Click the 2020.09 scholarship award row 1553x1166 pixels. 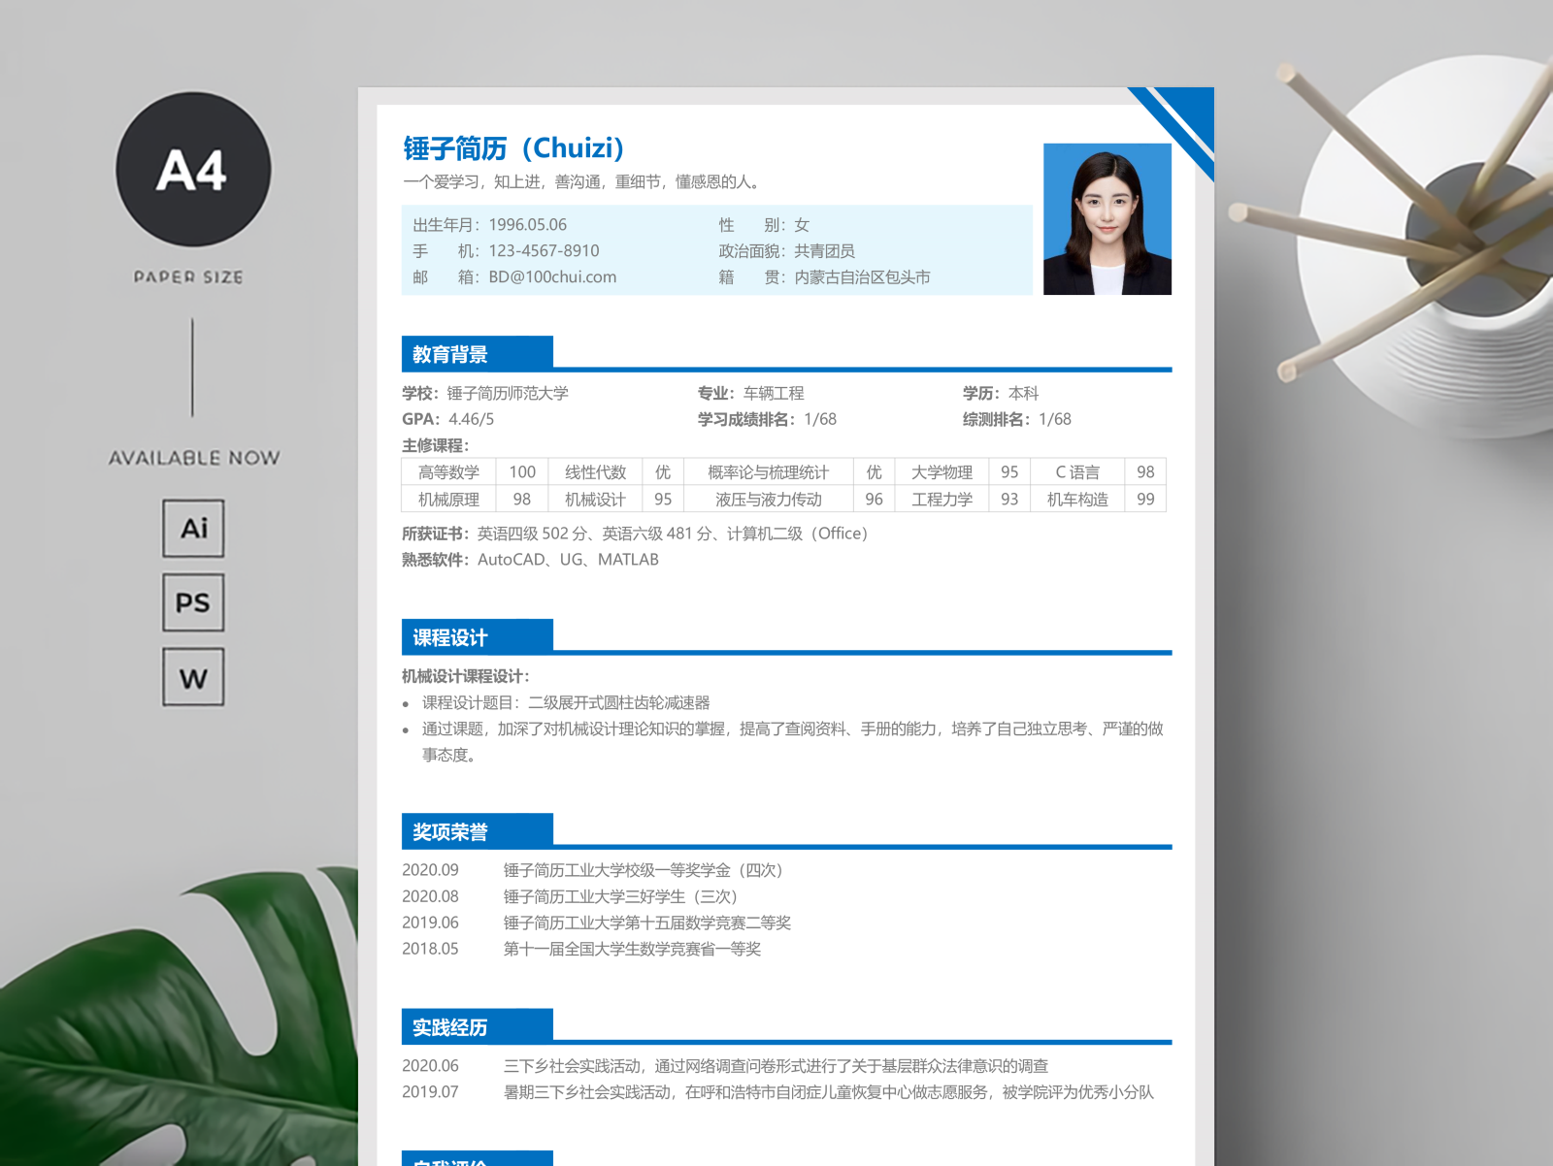(x=593, y=870)
